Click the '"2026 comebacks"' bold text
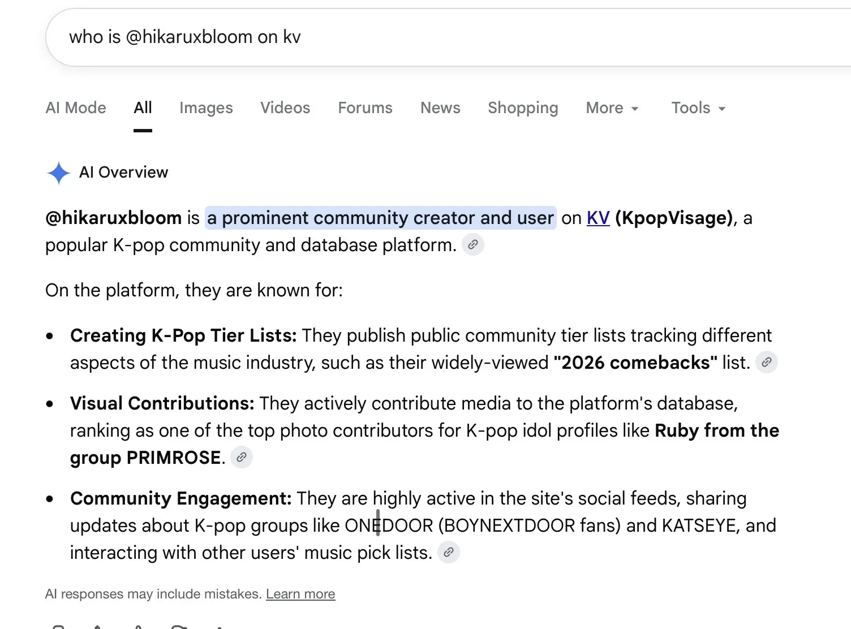 pos(635,363)
